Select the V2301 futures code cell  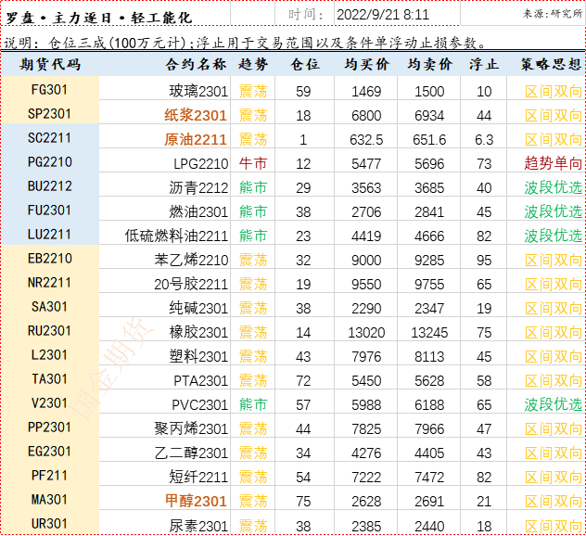(x=49, y=403)
